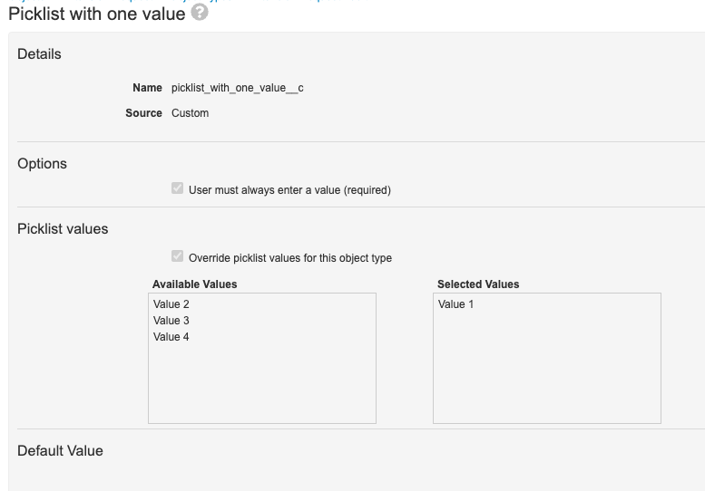Click the 'Name' field label
Viewport: 705px width, 491px height.
pos(148,88)
